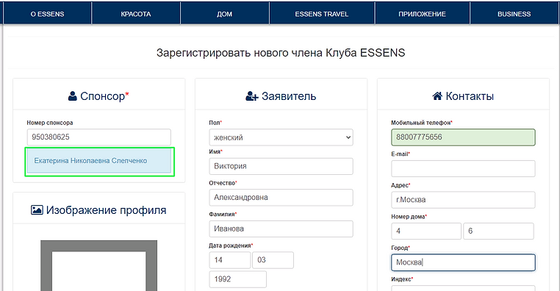
Task: Open the BUSINESS menu item
Action: pyautogui.click(x=514, y=14)
